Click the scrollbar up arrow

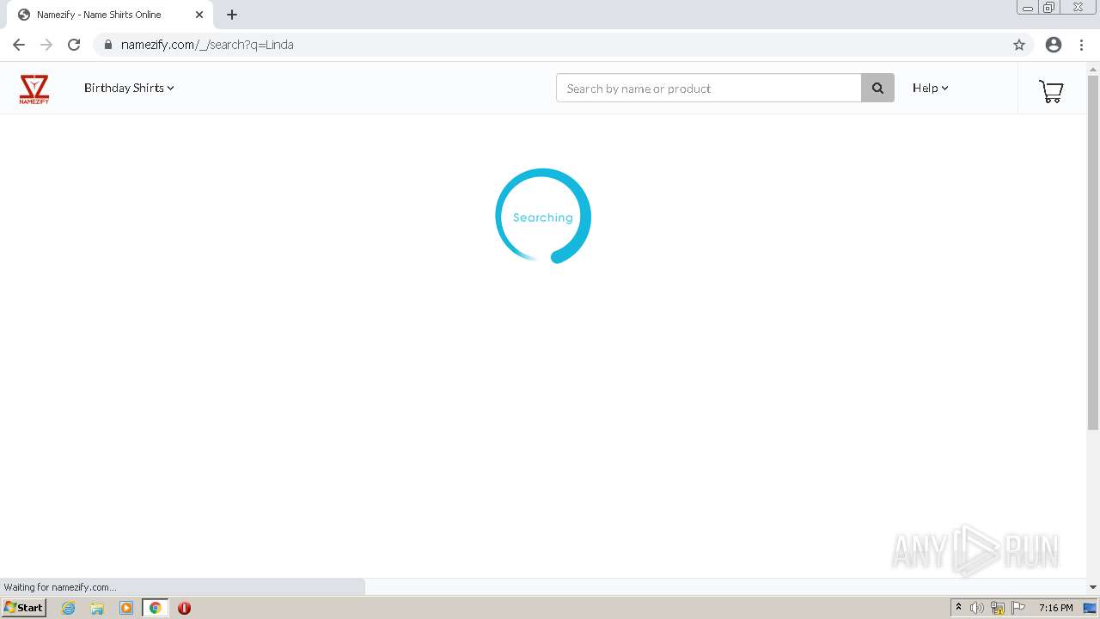click(1093, 68)
